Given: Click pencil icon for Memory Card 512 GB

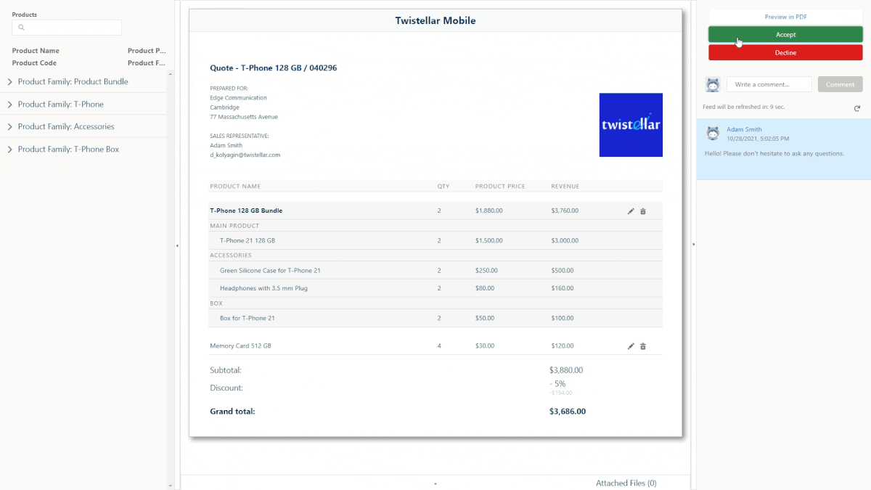Looking at the screenshot, I should [631, 346].
